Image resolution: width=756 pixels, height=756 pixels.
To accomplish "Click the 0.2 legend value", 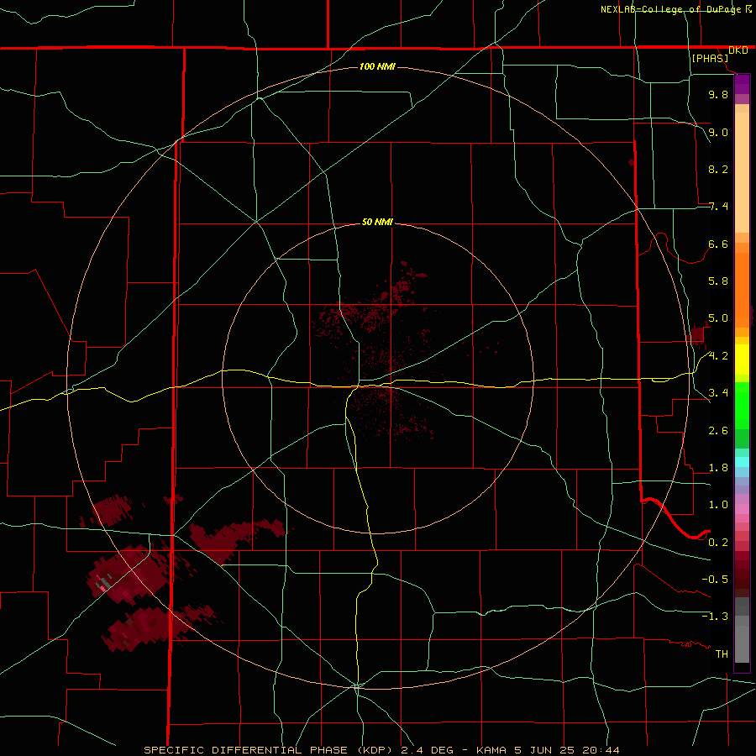I will [x=718, y=543].
